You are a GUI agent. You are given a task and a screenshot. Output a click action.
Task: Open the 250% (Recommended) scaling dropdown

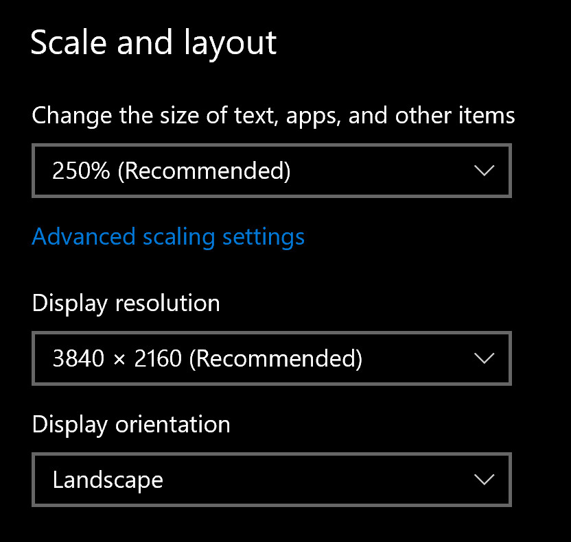click(x=271, y=171)
